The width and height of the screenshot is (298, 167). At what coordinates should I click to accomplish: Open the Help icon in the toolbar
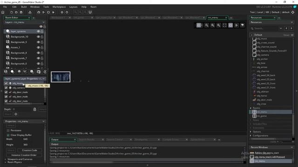(67, 13)
